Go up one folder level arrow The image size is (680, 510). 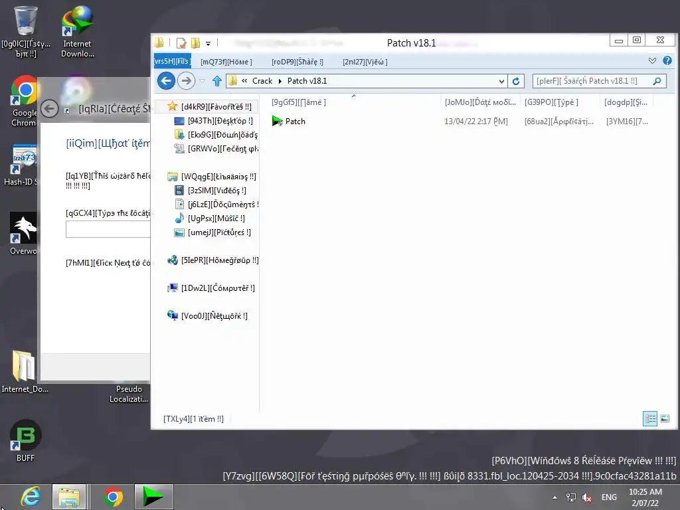[217, 80]
